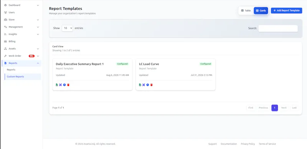The height and width of the screenshot is (149, 307).
Task: Click the Assets sidebar icon
Action: pos(5,49)
